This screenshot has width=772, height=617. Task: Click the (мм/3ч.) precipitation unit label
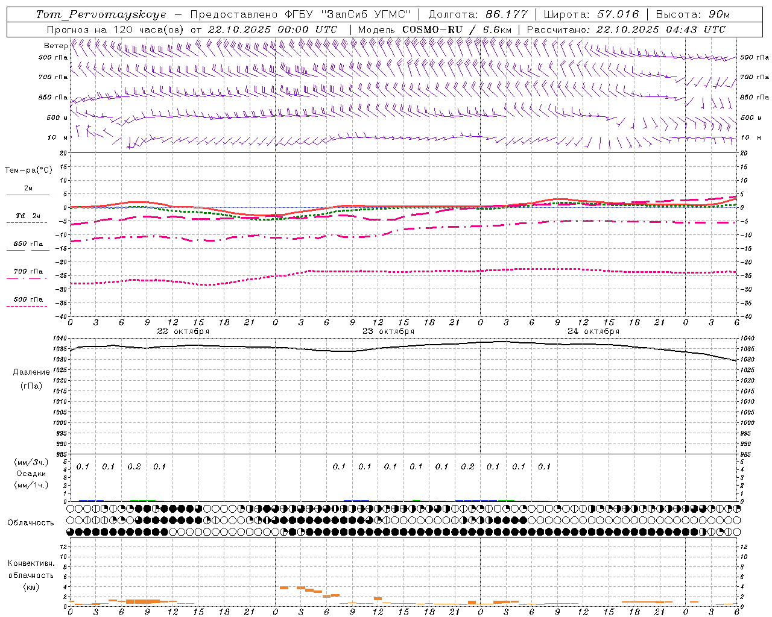(x=31, y=462)
